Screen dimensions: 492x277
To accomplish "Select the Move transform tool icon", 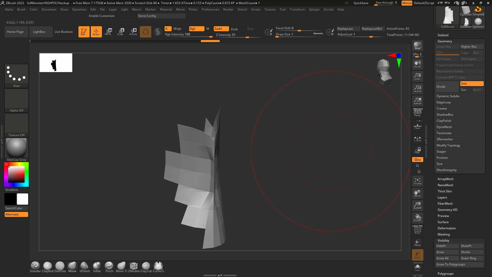I will (x=108, y=32).
